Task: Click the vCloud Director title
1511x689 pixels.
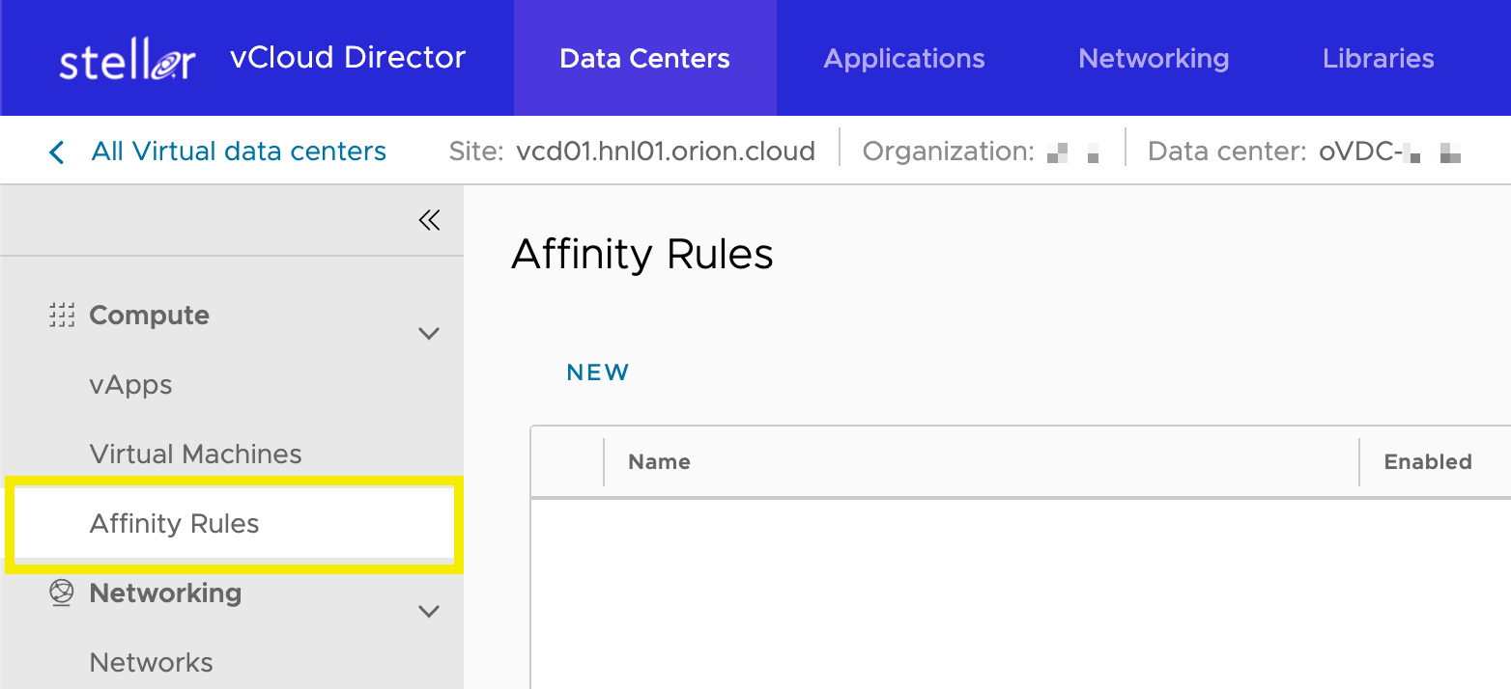Action: pos(348,58)
